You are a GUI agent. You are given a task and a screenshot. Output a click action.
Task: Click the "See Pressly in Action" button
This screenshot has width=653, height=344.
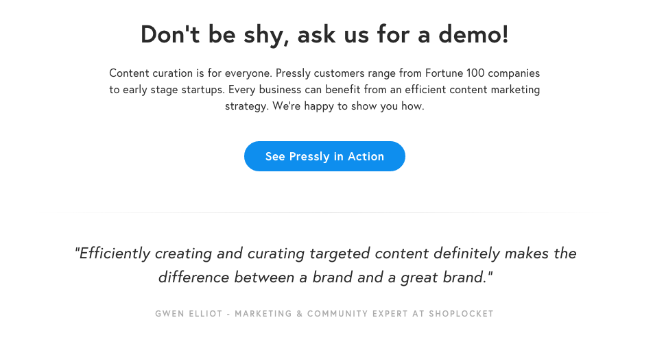324,156
